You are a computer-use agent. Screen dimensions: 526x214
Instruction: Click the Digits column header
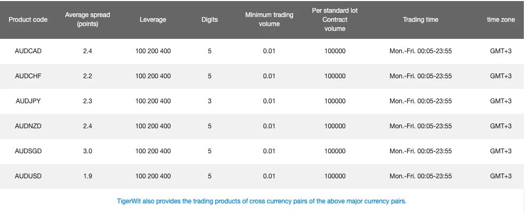pyautogui.click(x=209, y=20)
